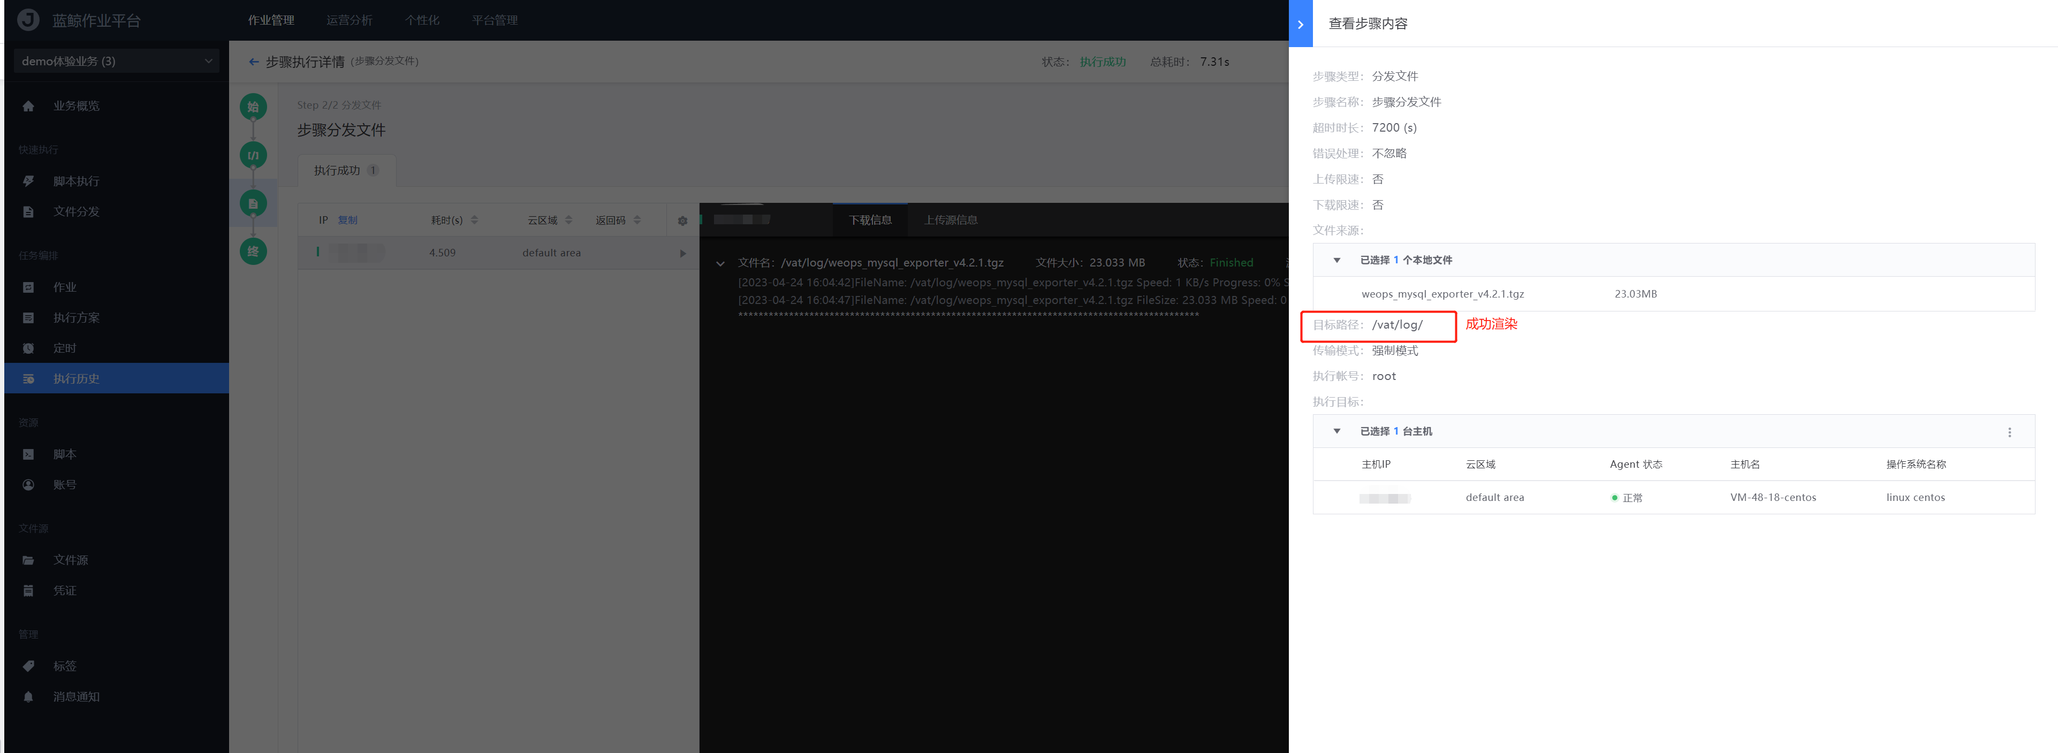Collapse the 已选择 1 台主机 section
The width and height of the screenshot is (2058, 753).
(x=1336, y=431)
